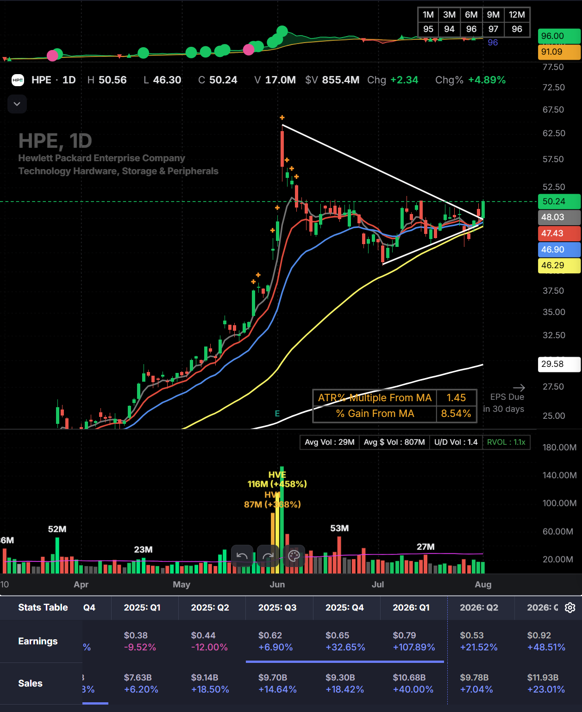Click the EPS Due right arrow

coord(519,387)
